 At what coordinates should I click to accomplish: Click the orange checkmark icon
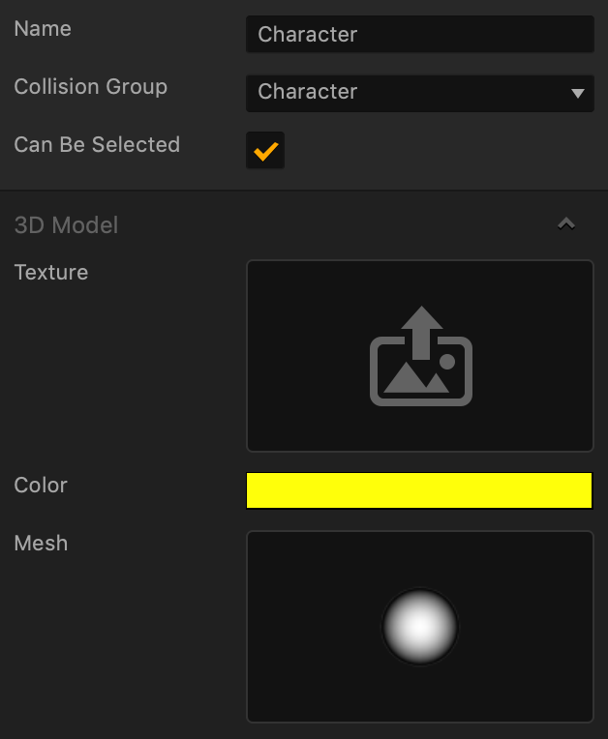point(265,152)
